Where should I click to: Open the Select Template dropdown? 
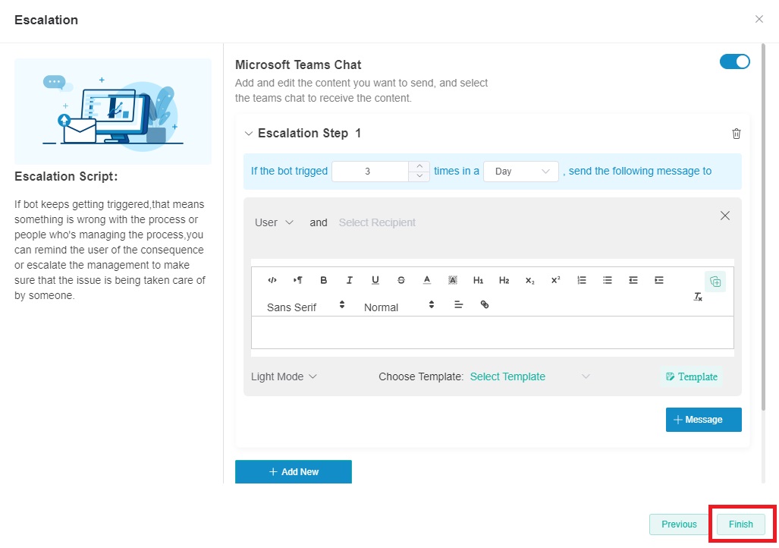[529, 376]
